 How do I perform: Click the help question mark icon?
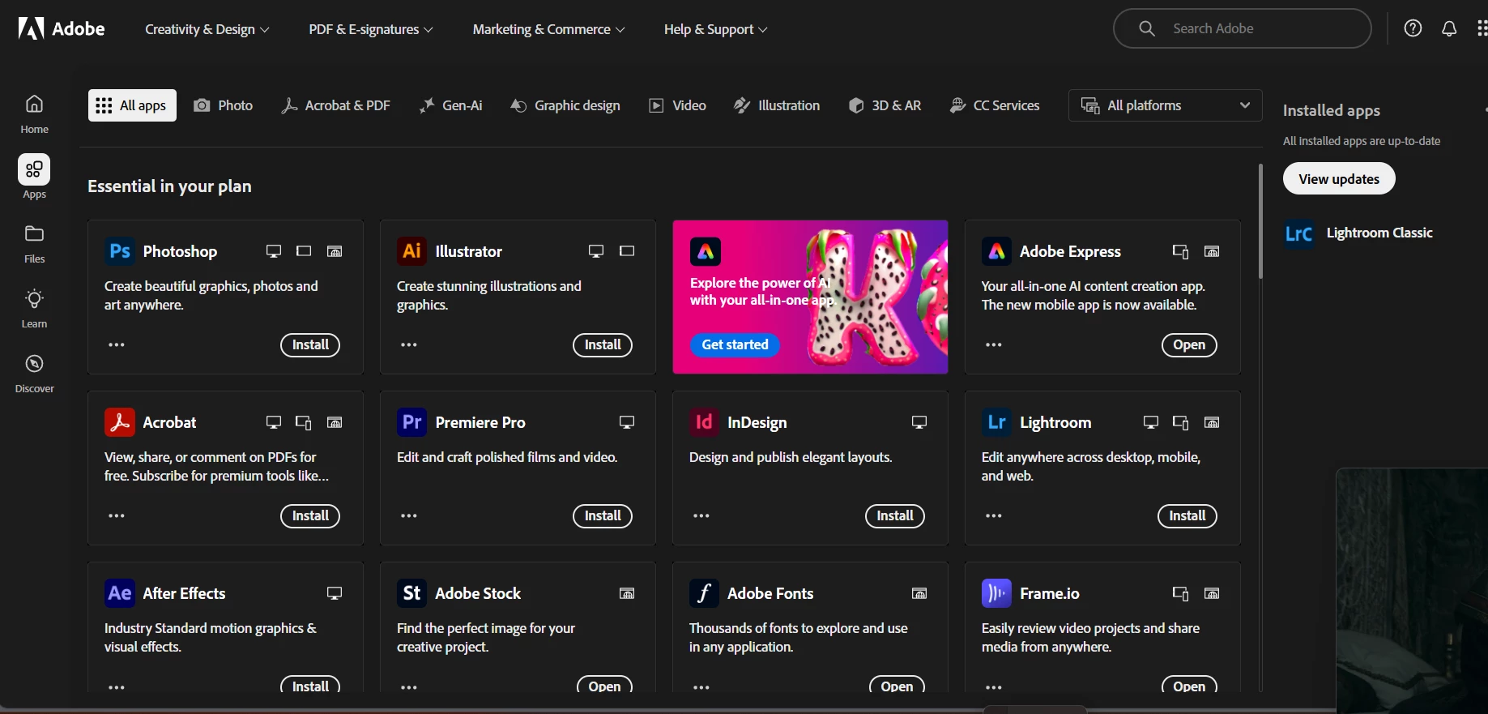pyautogui.click(x=1413, y=28)
